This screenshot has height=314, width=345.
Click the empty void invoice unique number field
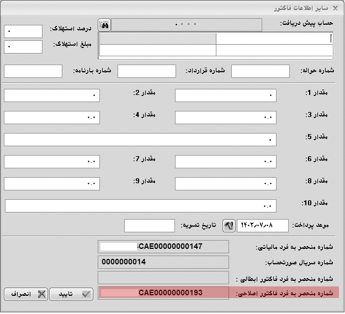[163, 277]
